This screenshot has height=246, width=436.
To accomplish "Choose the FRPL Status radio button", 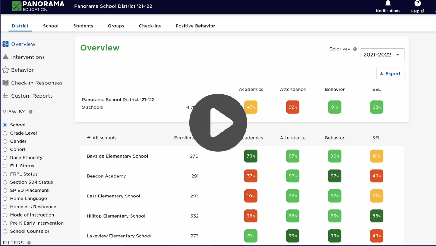I will click(x=5, y=174).
